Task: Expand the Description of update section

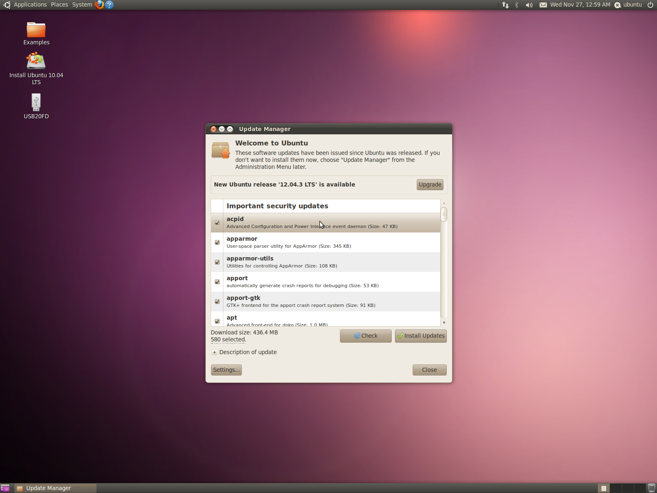Action: [x=214, y=352]
